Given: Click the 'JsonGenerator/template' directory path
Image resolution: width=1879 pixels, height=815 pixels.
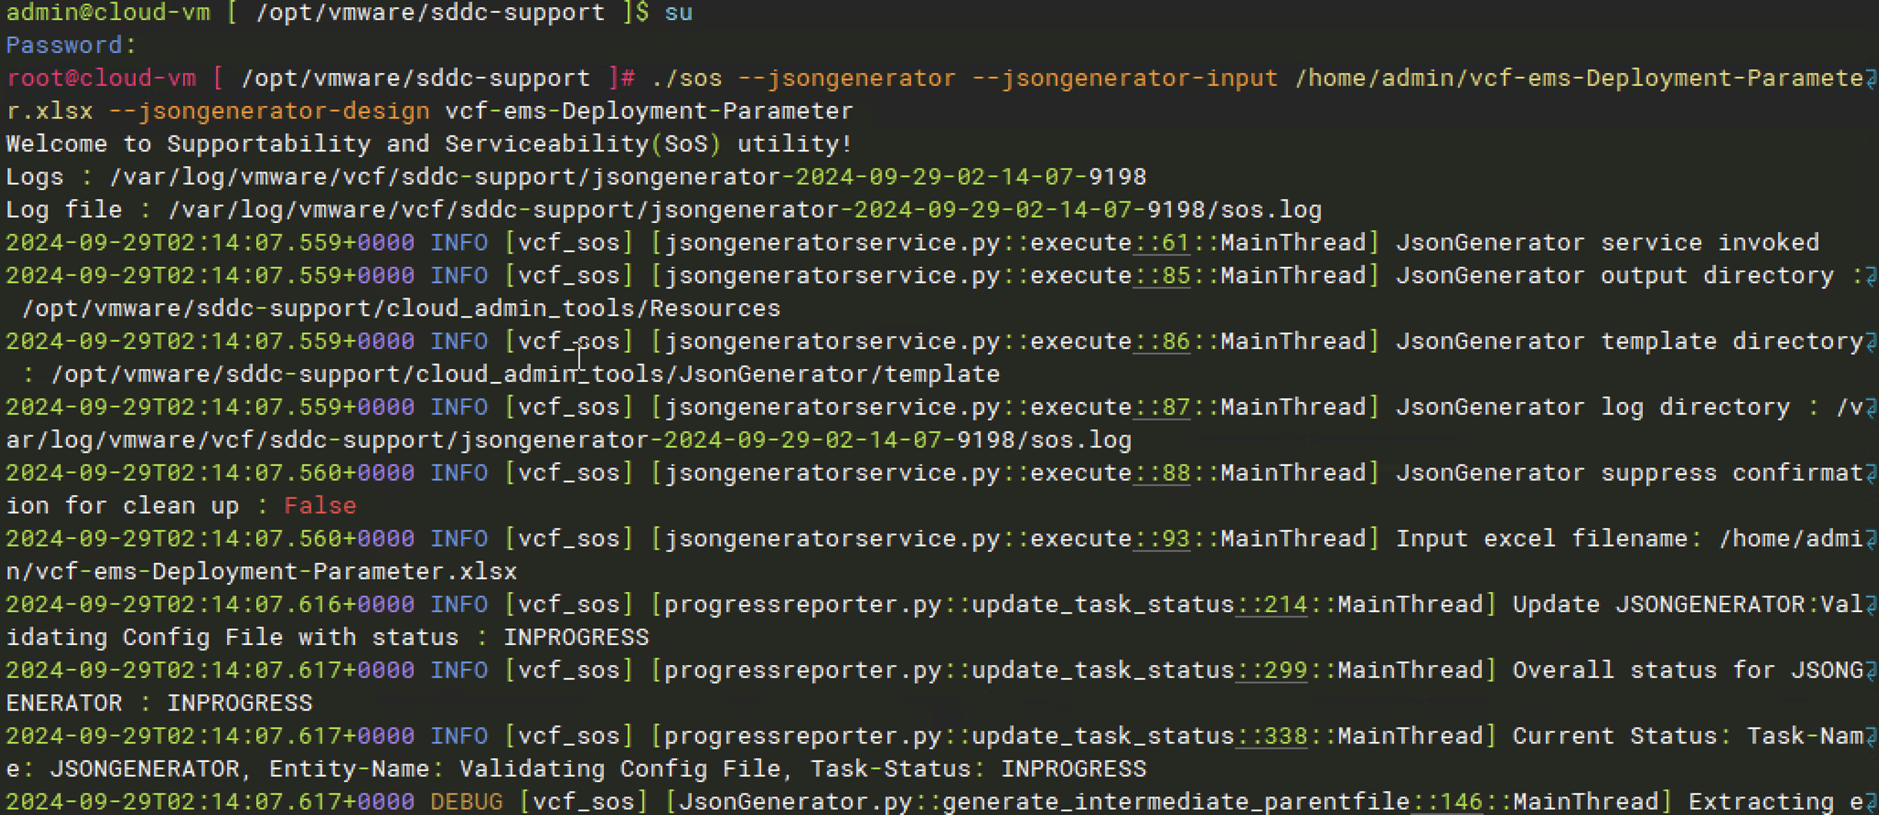Looking at the screenshot, I should (x=839, y=374).
